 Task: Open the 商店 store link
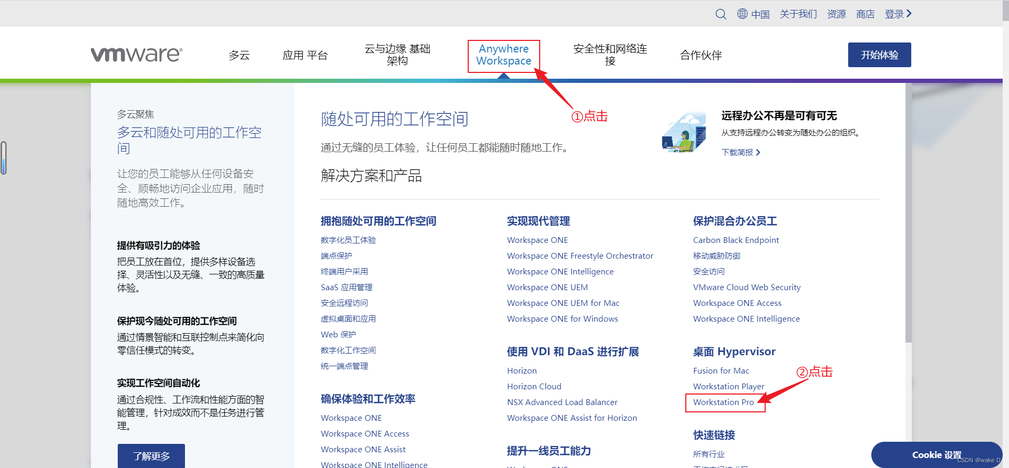pos(865,14)
